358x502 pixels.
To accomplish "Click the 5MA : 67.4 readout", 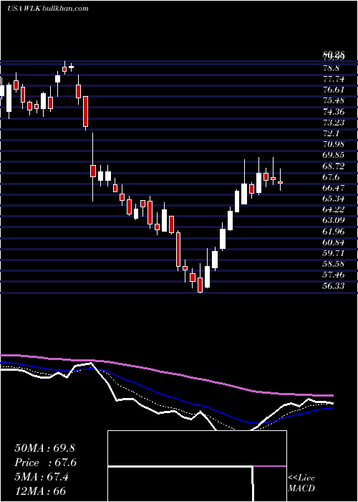I will (x=42, y=477).
